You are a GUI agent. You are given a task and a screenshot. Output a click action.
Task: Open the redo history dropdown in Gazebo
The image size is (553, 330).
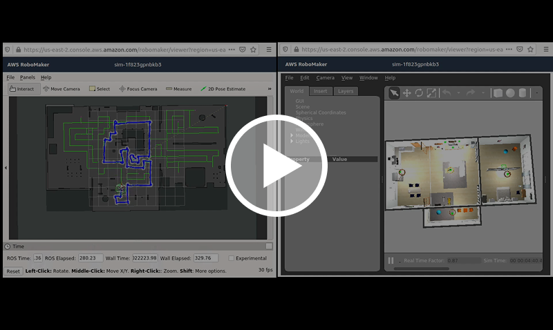coord(483,93)
